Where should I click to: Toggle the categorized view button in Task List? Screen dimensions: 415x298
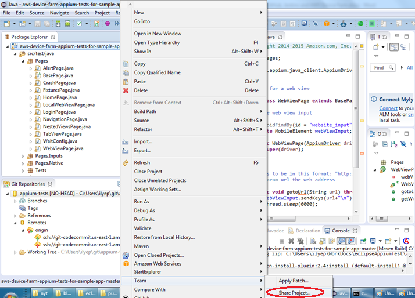(394, 47)
